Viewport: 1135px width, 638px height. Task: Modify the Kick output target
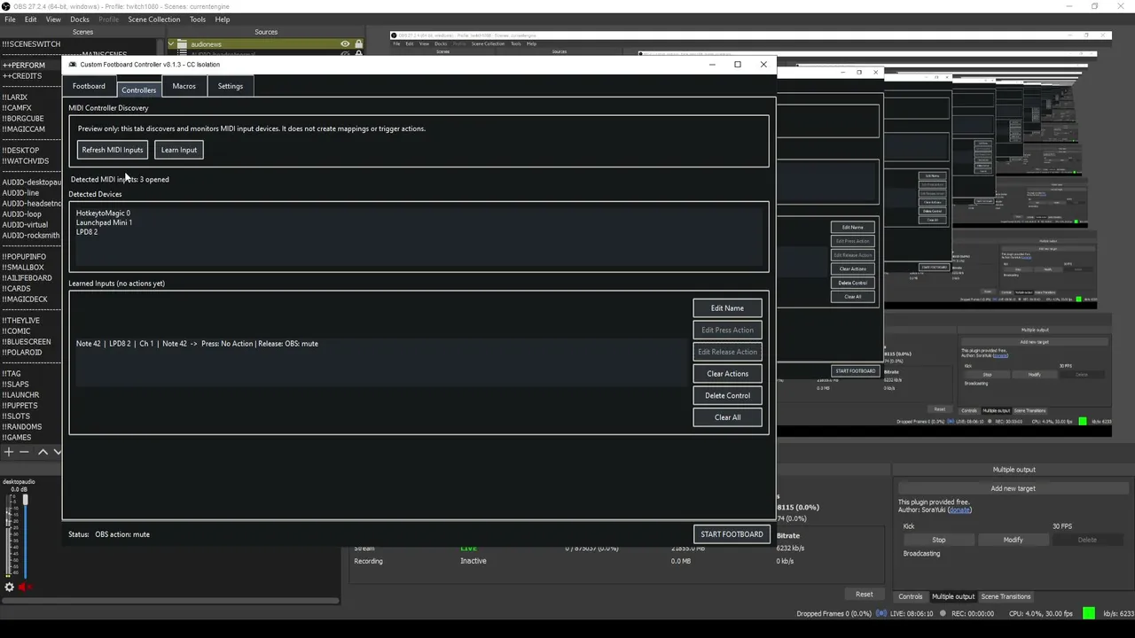click(x=1013, y=540)
